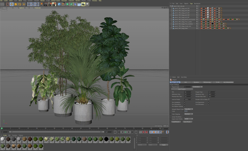Click the Load Preset button
Screen dimensions: 248x151
[176, 122]
